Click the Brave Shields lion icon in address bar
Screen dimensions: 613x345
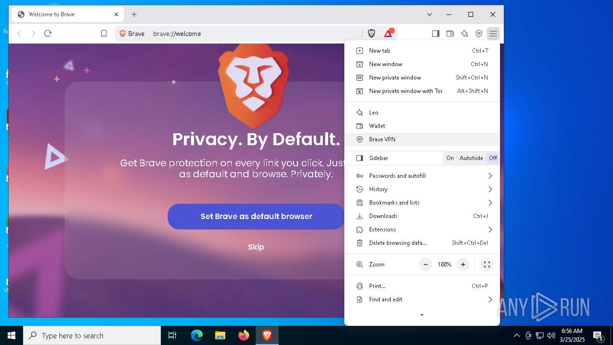pyautogui.click(x=372, y=34)
